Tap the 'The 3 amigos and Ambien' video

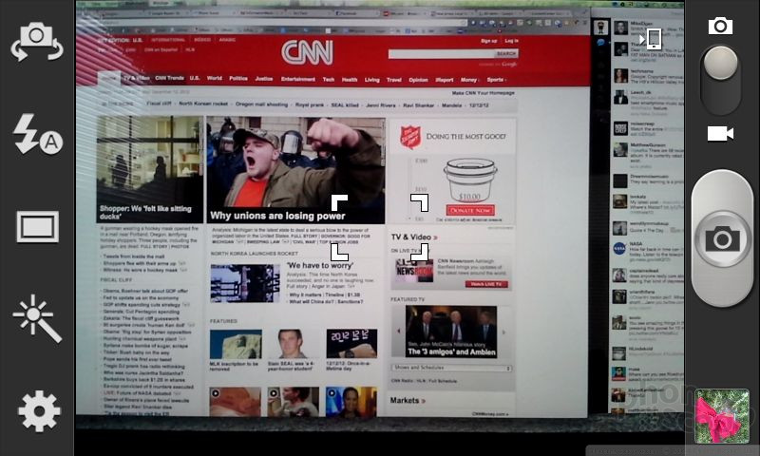(451, 332)
